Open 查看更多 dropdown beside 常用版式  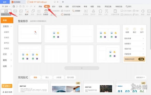coord(140,77)
